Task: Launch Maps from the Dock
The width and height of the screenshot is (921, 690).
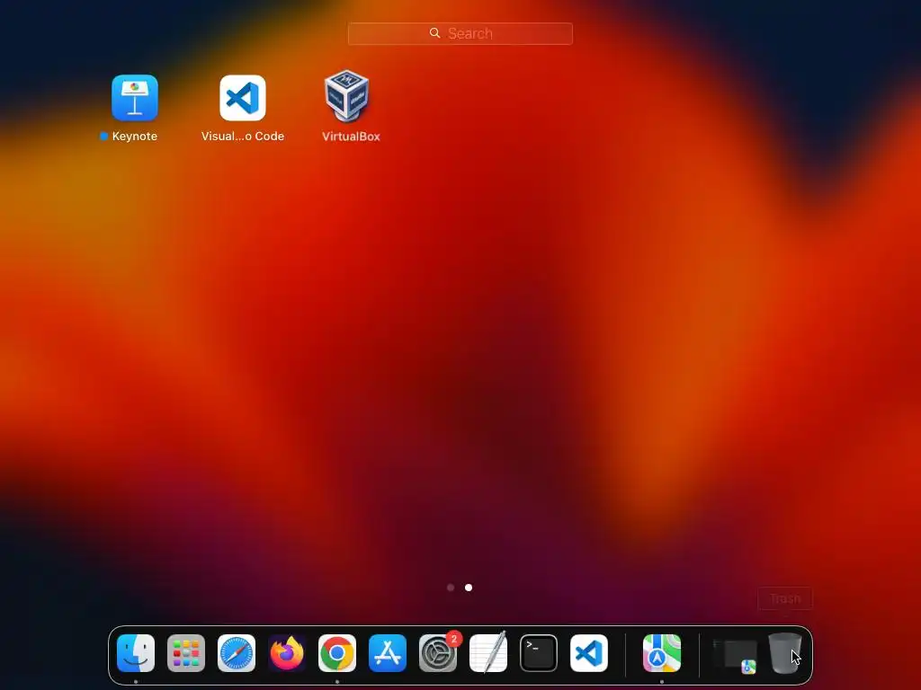Action: (x=662, y=653)
